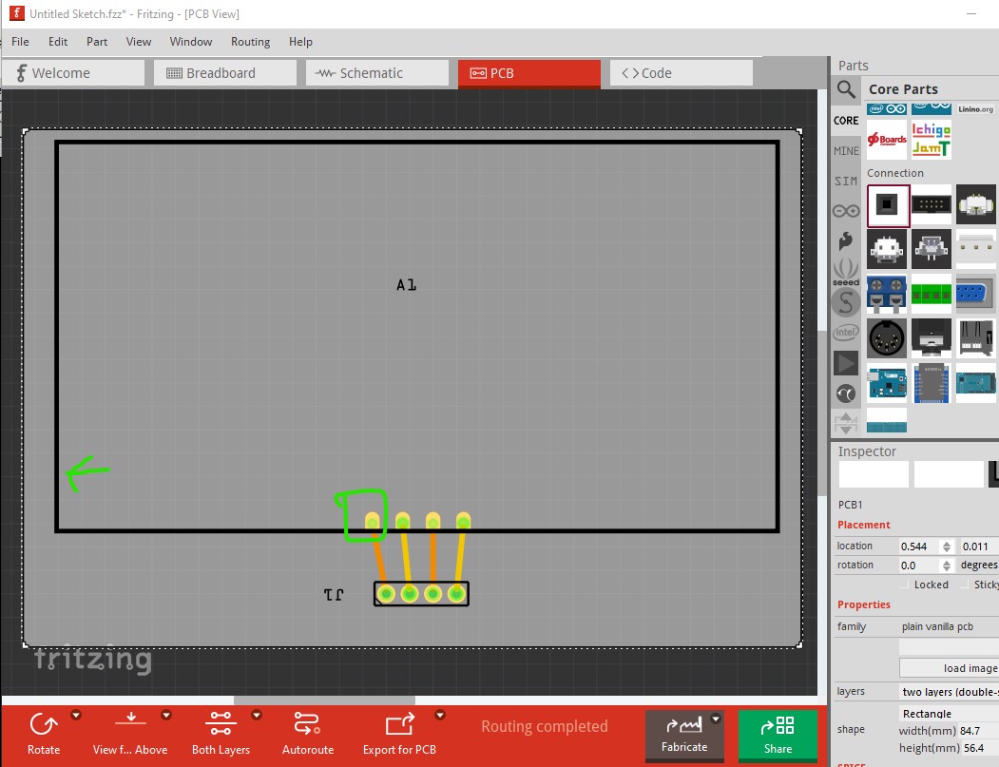Open the parts search magnifier
The height and width of the screenshot is (767, 999).
pos(846,89)
